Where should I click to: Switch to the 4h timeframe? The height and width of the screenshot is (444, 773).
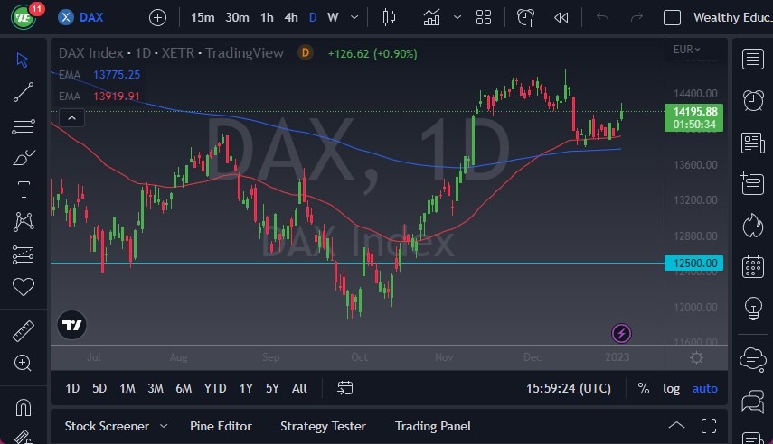click(x=291, y=18)
